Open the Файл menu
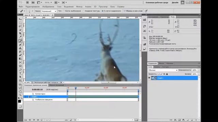218x122 pixels. point(21,7)
